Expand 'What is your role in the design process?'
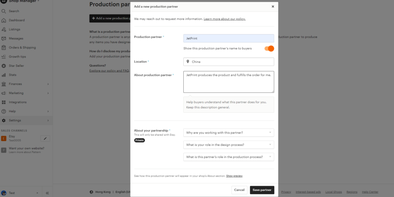This screenshot has height=197, width=394. 228,145
